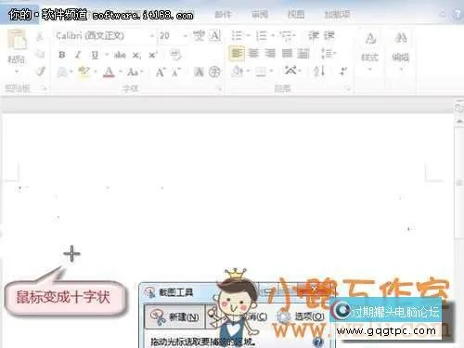Click the Numbering list icon

(262, 36)
